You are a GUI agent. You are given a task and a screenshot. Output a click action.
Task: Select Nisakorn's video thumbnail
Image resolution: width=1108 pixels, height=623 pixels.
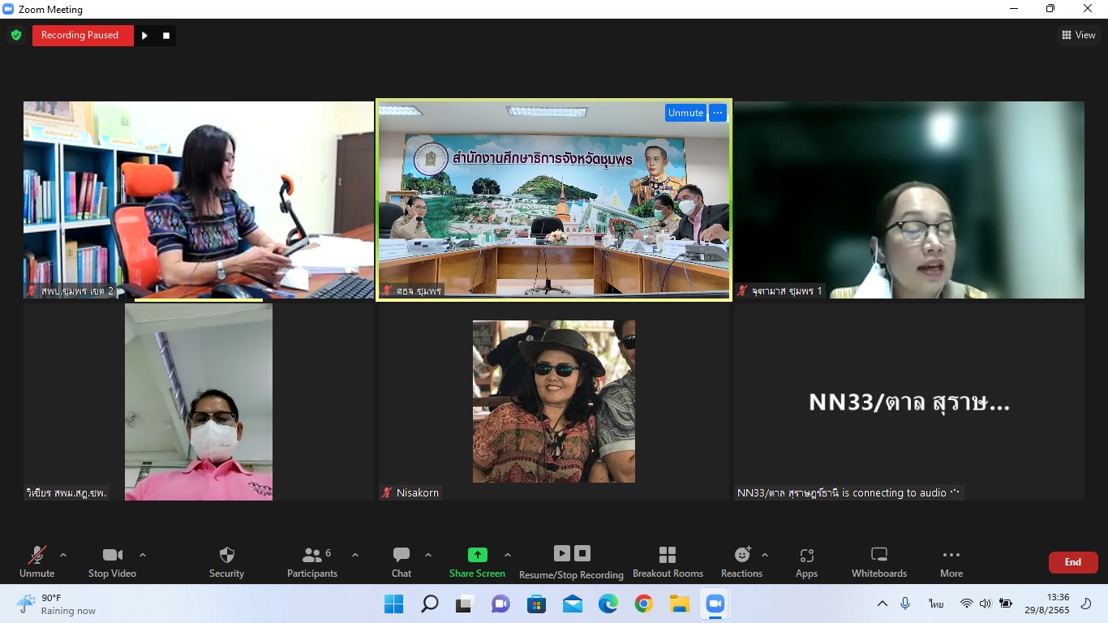pyautogui.click(x=553, y=402)
